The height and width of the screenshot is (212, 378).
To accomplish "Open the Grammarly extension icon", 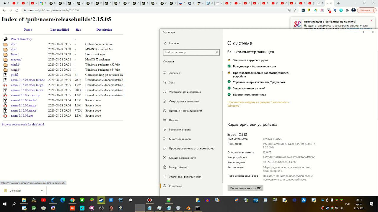I will tap(341, 10).
